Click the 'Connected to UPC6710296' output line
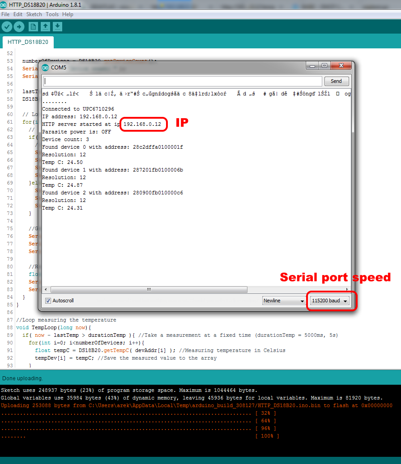The width and height of the screenshot is (401, 464). [78, 109]
